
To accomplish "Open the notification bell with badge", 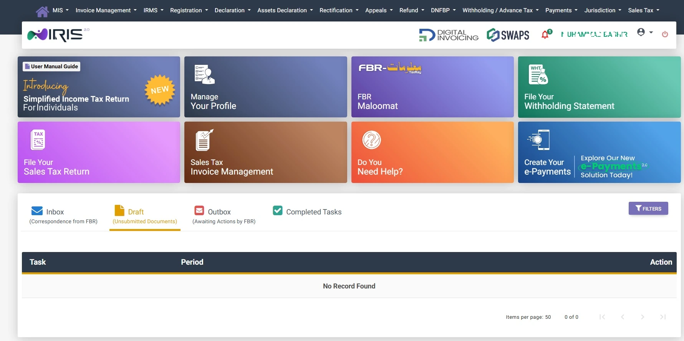I will [546, 34].
